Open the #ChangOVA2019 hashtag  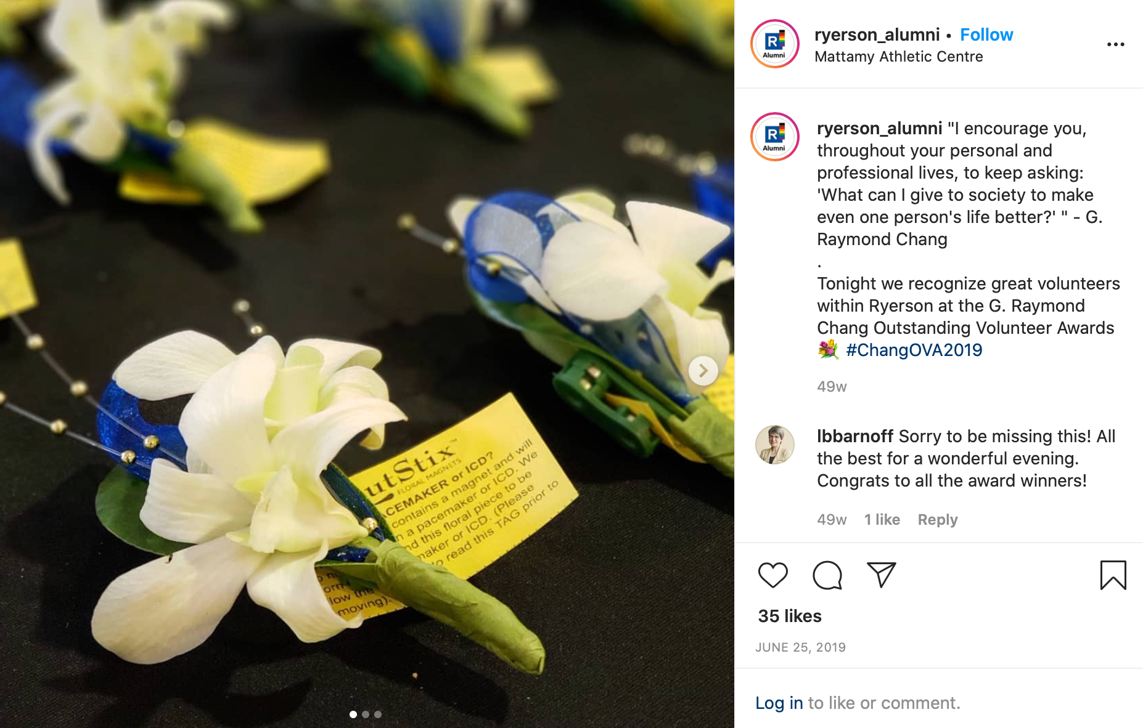[x=914, y=350]
